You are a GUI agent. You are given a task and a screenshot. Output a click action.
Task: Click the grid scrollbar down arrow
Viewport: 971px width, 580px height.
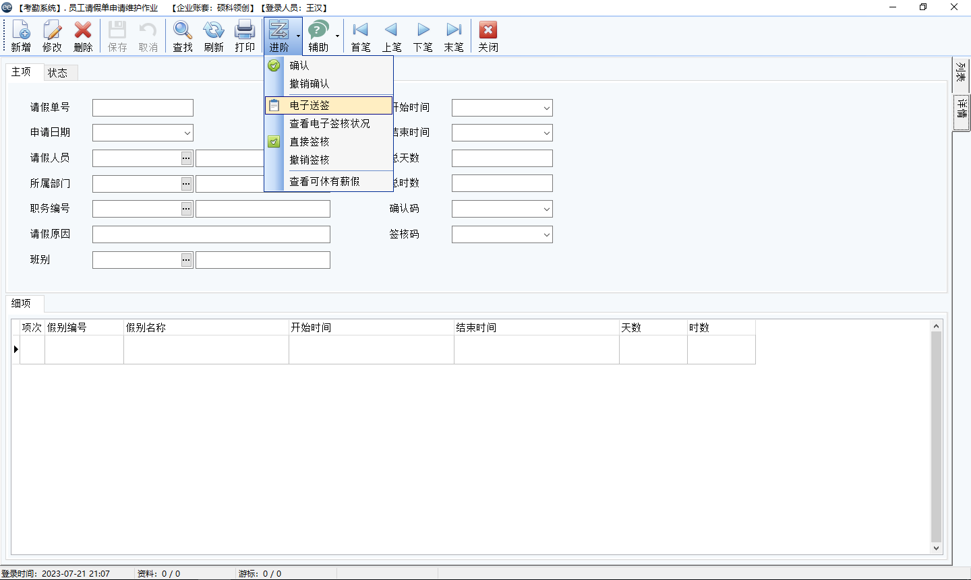[x=936, y=548]
